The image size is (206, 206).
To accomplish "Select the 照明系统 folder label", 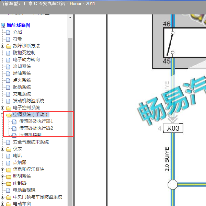I will pyautogui.click(x=22, y=176).
